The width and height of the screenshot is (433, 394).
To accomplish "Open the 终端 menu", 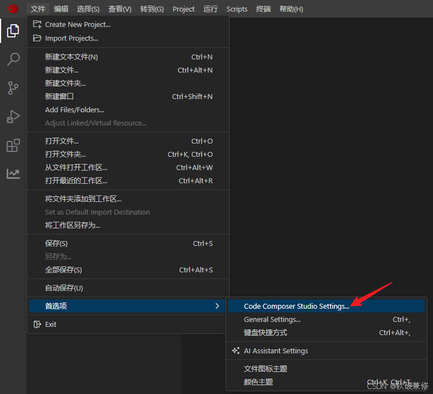I will point(263,9).
